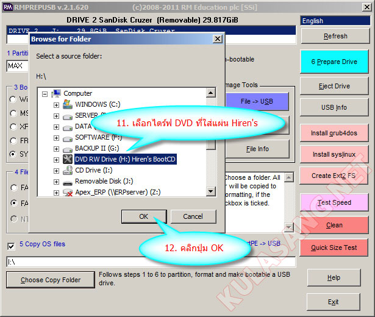
Task: Toggle the Copy OS files checkbox
Action: [11, 246]
